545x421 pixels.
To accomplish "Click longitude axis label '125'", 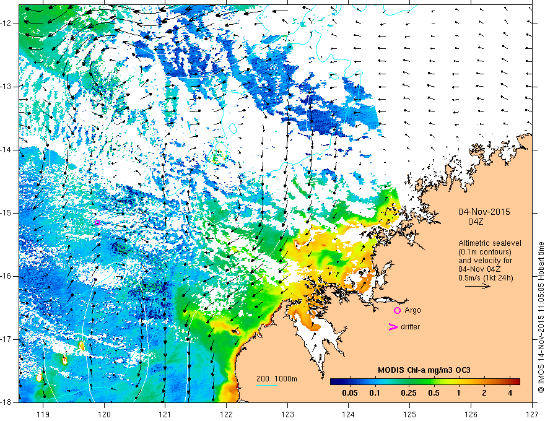I will [410, 414].
